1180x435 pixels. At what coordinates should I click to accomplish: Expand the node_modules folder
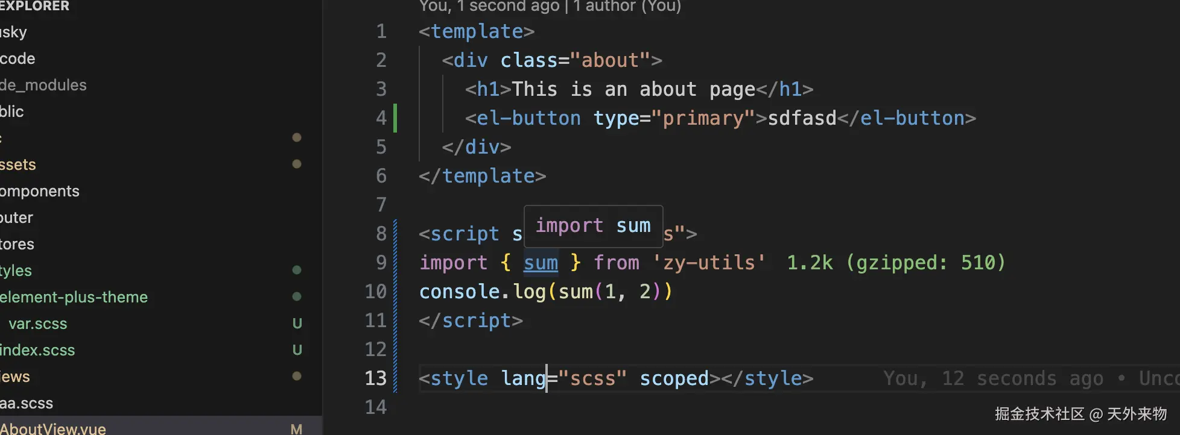[x=43, y=85]
